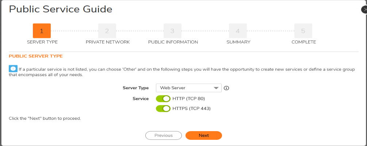Screen dimensions: 367x146
Task: Select the Summary step label
Action: pyautogui.click(x=238, y=42)
